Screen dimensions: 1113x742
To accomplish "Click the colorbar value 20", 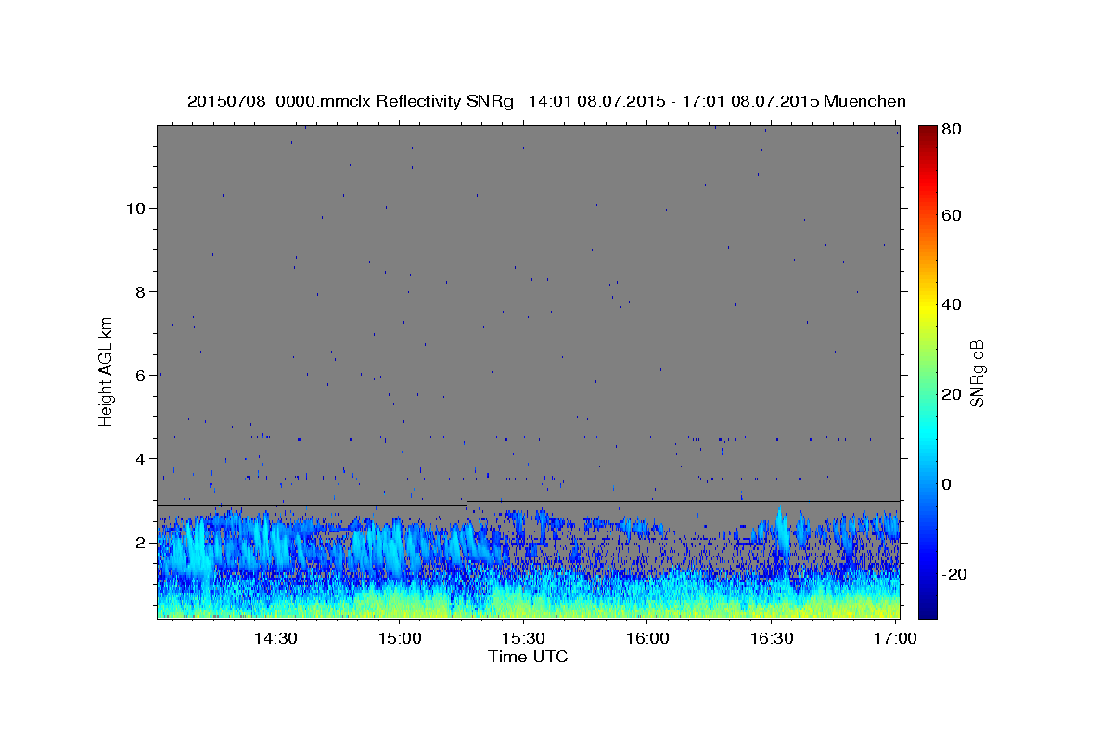I will [x=952, y=394].
